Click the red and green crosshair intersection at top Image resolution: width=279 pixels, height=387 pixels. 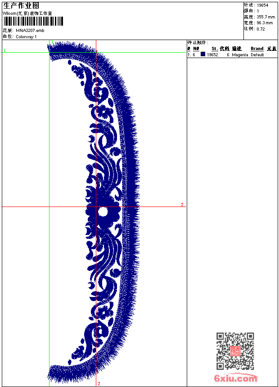click(x=96, y=52)
